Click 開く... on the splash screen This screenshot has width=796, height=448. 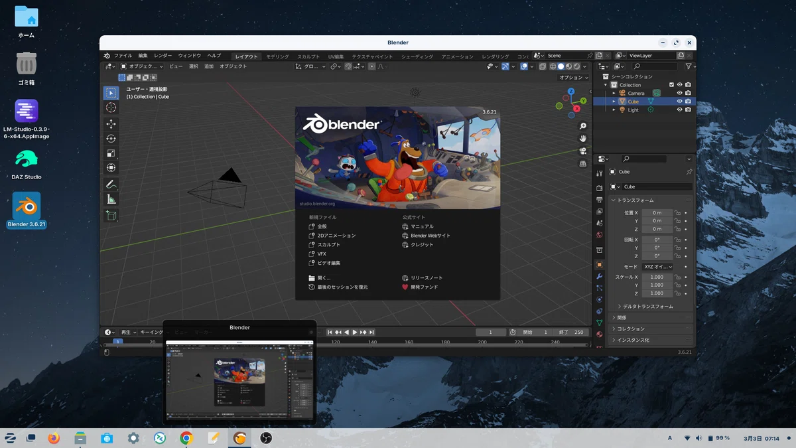pos(320,278)
